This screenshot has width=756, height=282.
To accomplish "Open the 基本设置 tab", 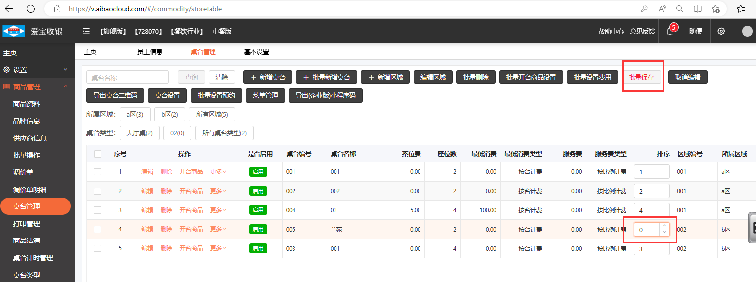I will pos(256,52).
